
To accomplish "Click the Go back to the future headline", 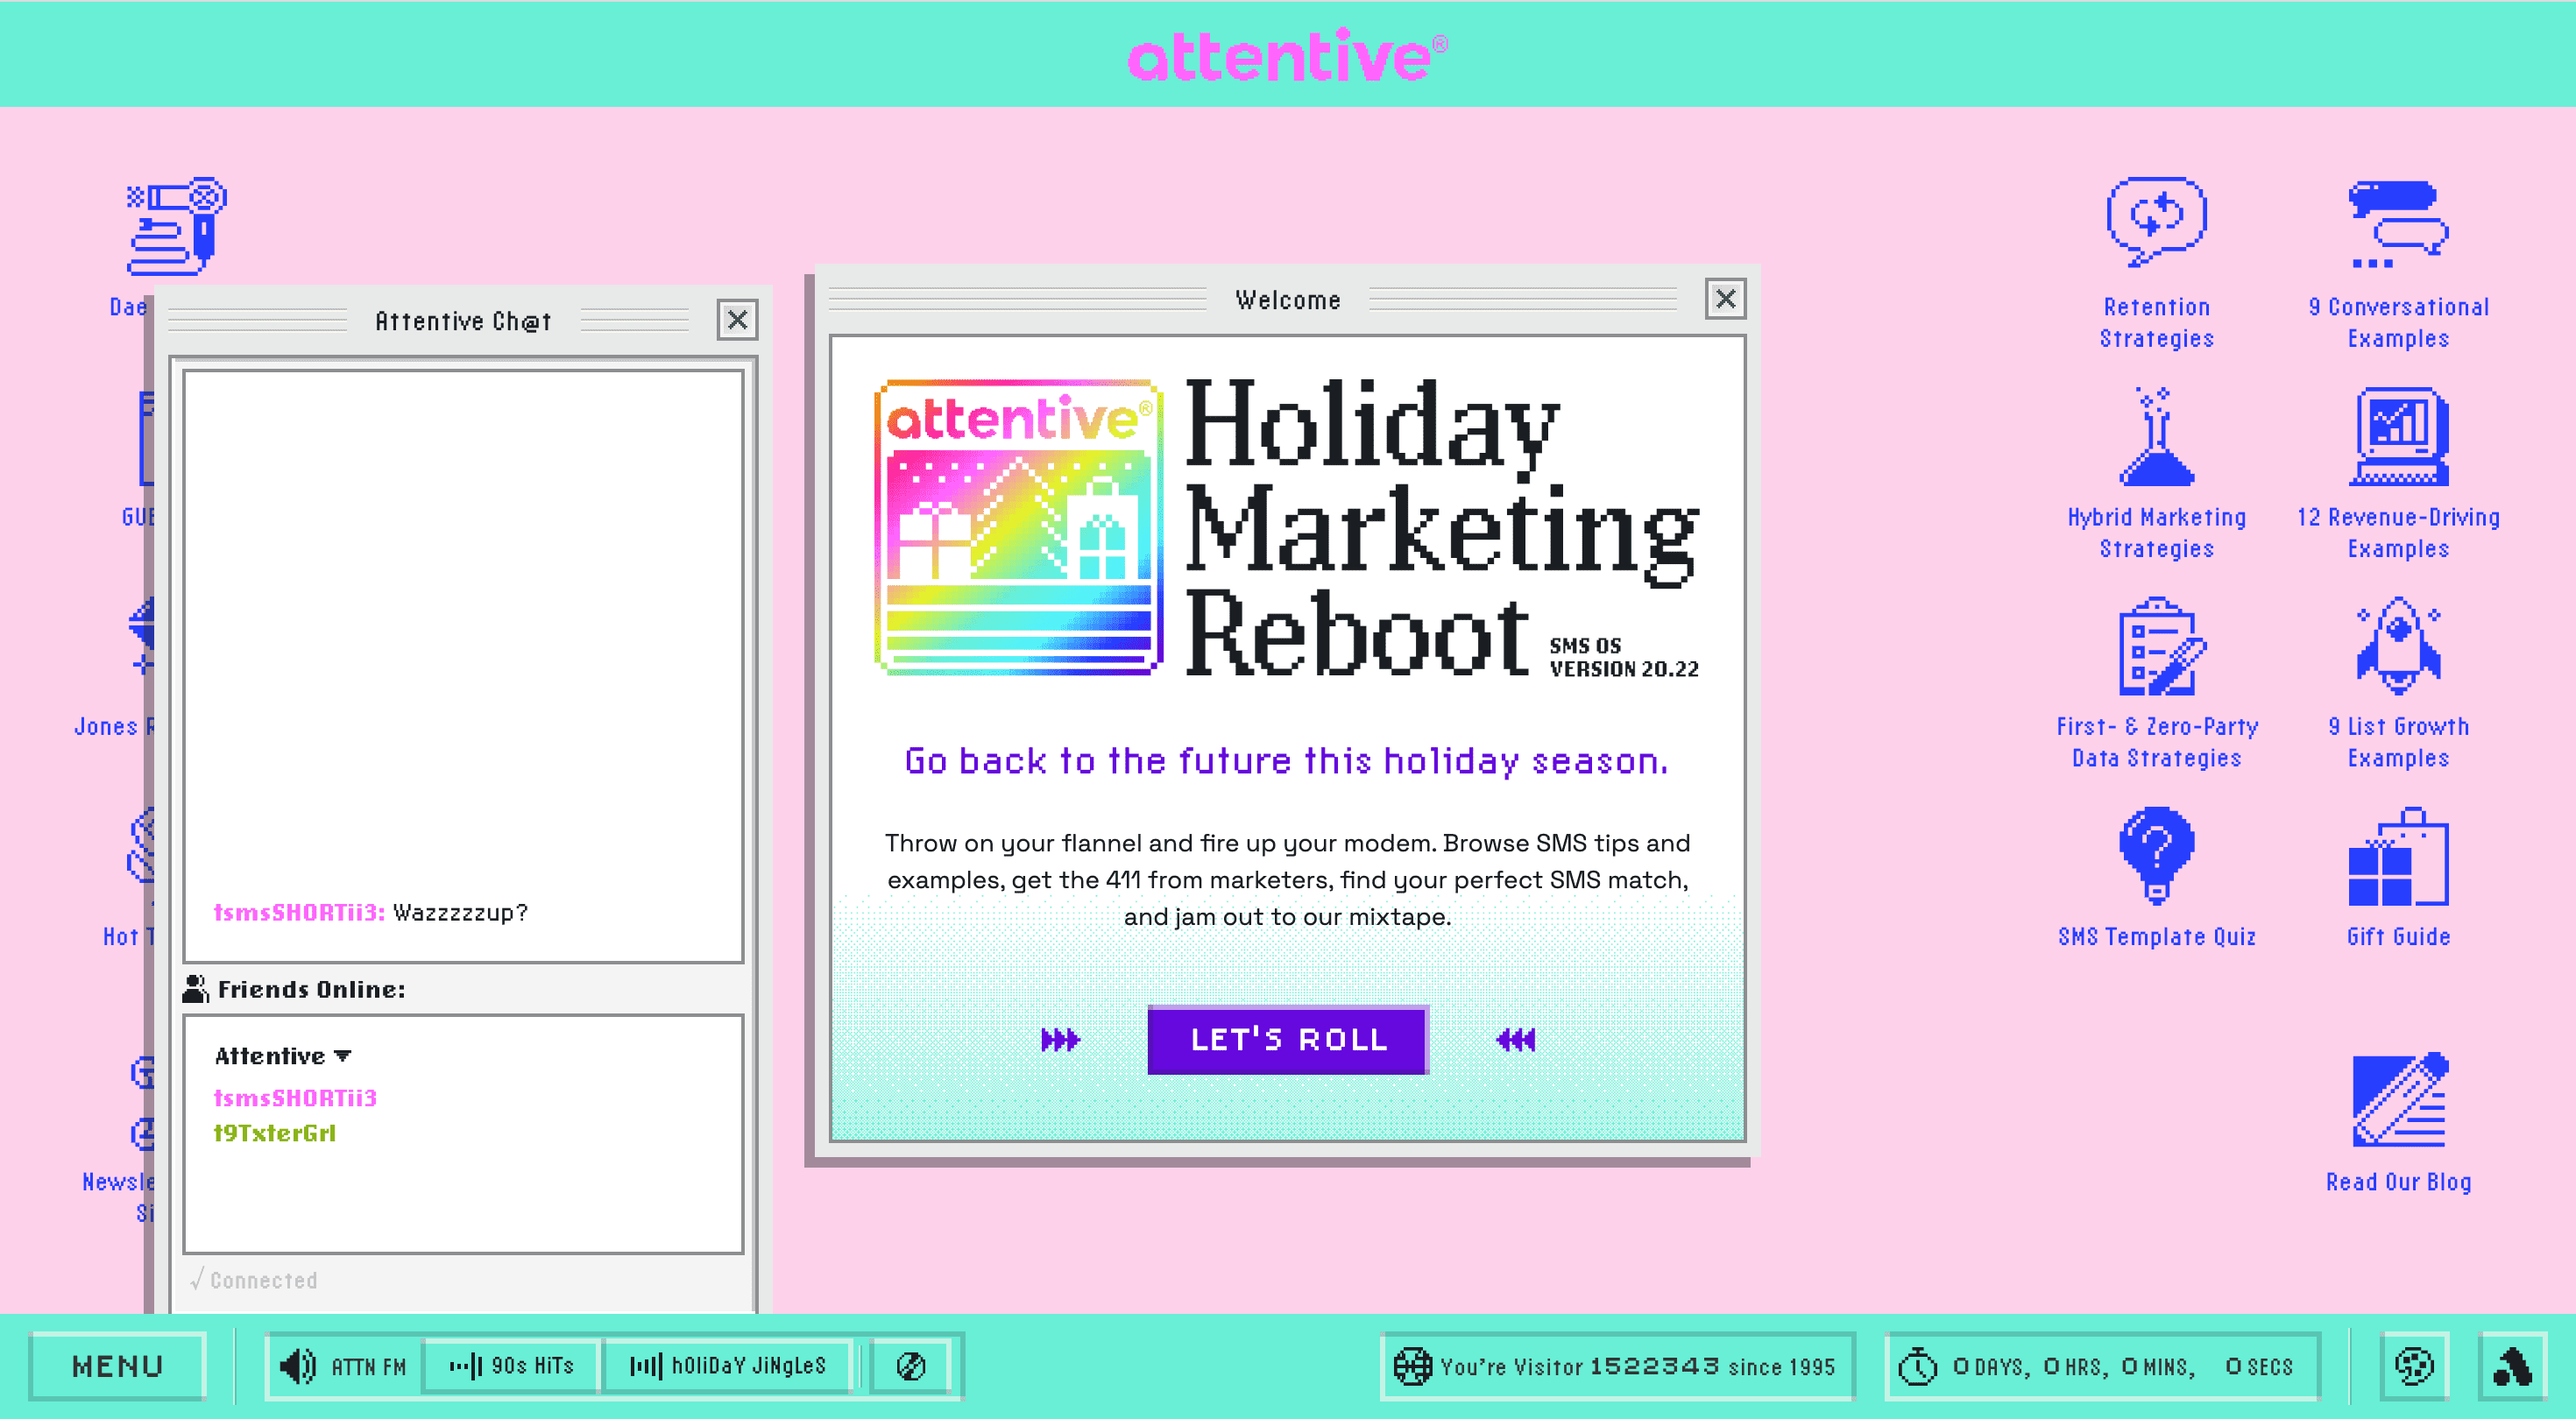I will click(1287, 761).
